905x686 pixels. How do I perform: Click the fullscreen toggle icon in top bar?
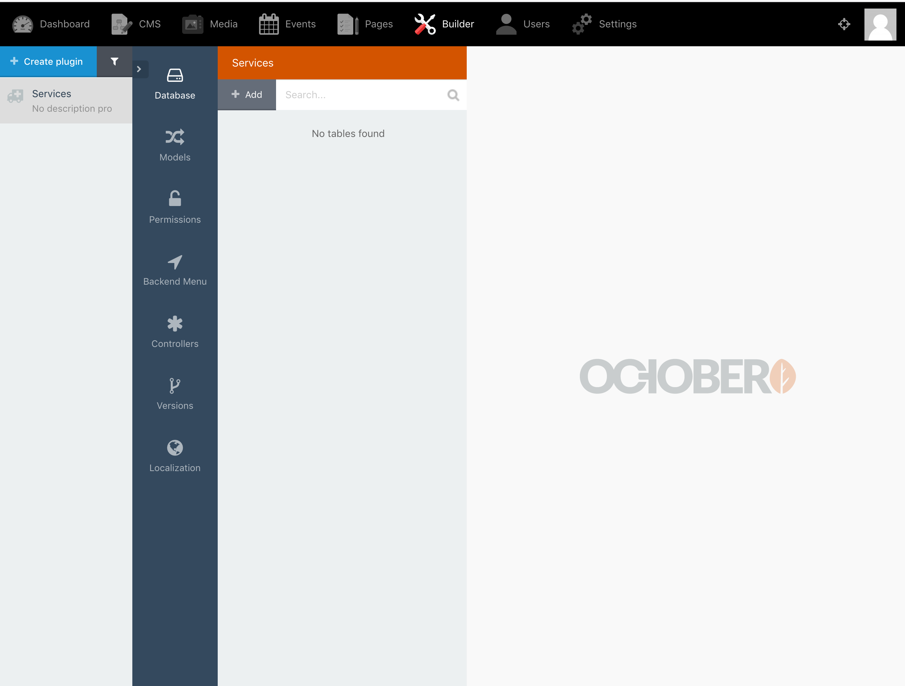(x=844, y=24)
